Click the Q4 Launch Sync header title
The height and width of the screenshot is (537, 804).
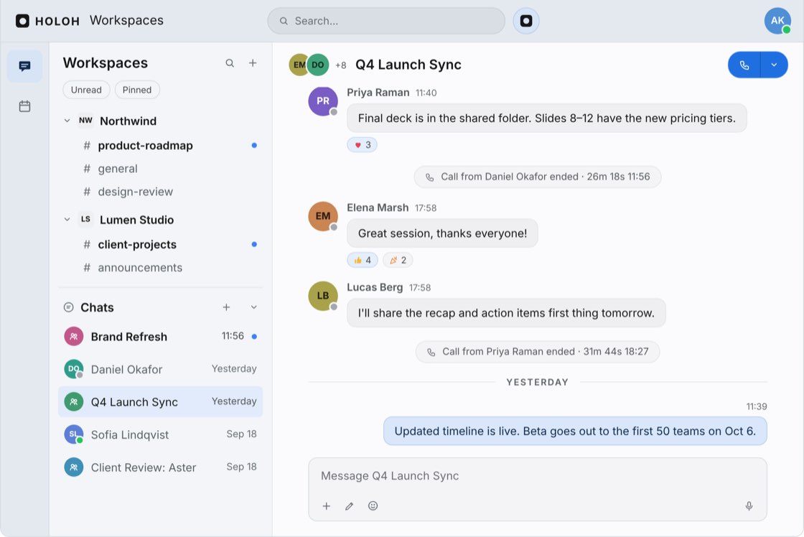[x=408, y=65]
